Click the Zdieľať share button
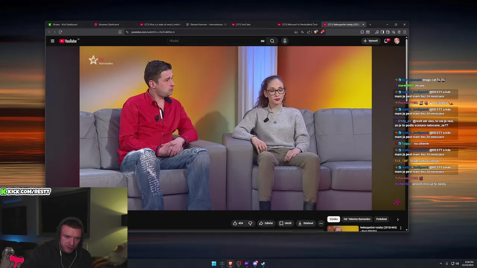Image resolution: width=477 pixels, height=268 pixels. click(266, 223)
